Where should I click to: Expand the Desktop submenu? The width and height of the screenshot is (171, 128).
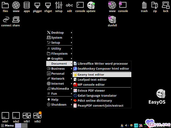[x=59, y=33]
